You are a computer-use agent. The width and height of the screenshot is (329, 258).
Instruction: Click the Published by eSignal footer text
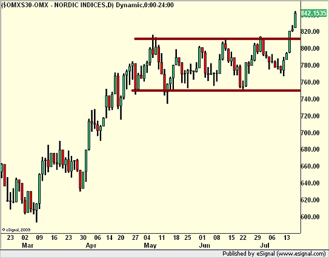pyautogui.click(x=274, y=254)
